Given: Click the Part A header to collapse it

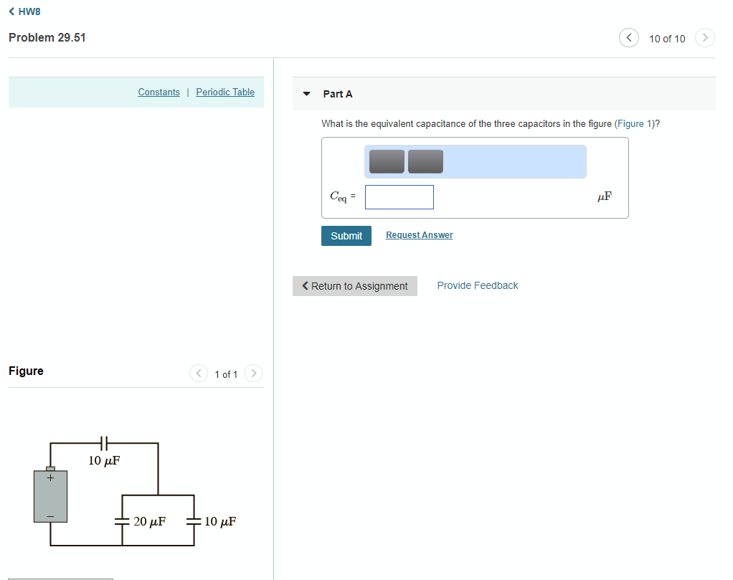Looking at the screenshot, I should [337, 93].
